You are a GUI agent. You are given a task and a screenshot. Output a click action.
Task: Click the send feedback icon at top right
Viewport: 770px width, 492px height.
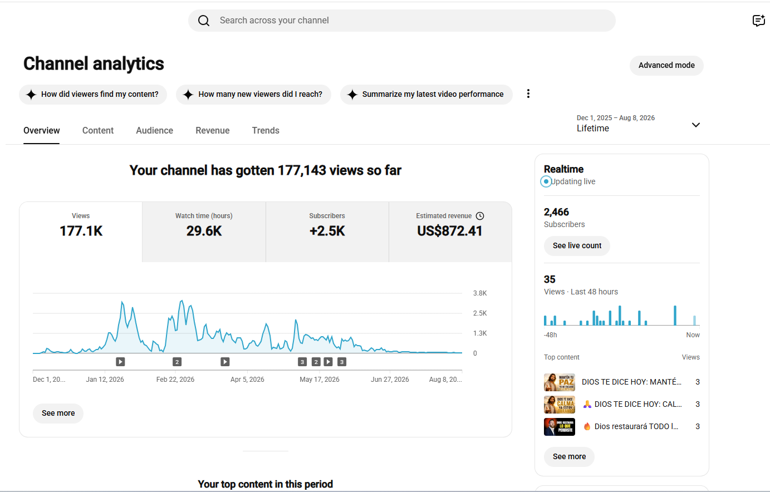758,21
